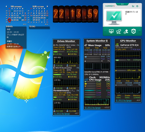This screenshot has width=145, height=132.
Task: Click HarddiskVolume1 read total icon 44.4 MB
Action: (54, 111)
